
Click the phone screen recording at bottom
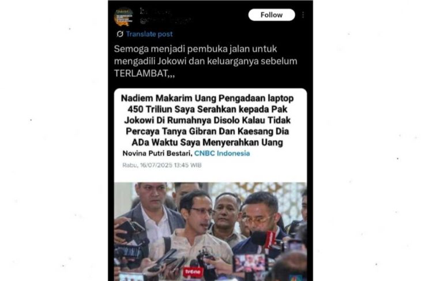(250, 263)
